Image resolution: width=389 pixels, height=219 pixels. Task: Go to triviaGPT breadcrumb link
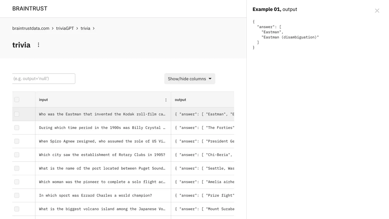coord(65,28)
